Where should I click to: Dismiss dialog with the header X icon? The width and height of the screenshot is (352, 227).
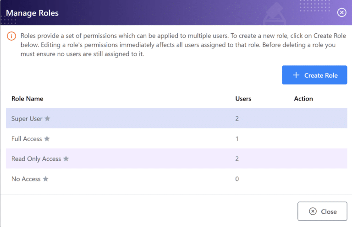[341, 12]
